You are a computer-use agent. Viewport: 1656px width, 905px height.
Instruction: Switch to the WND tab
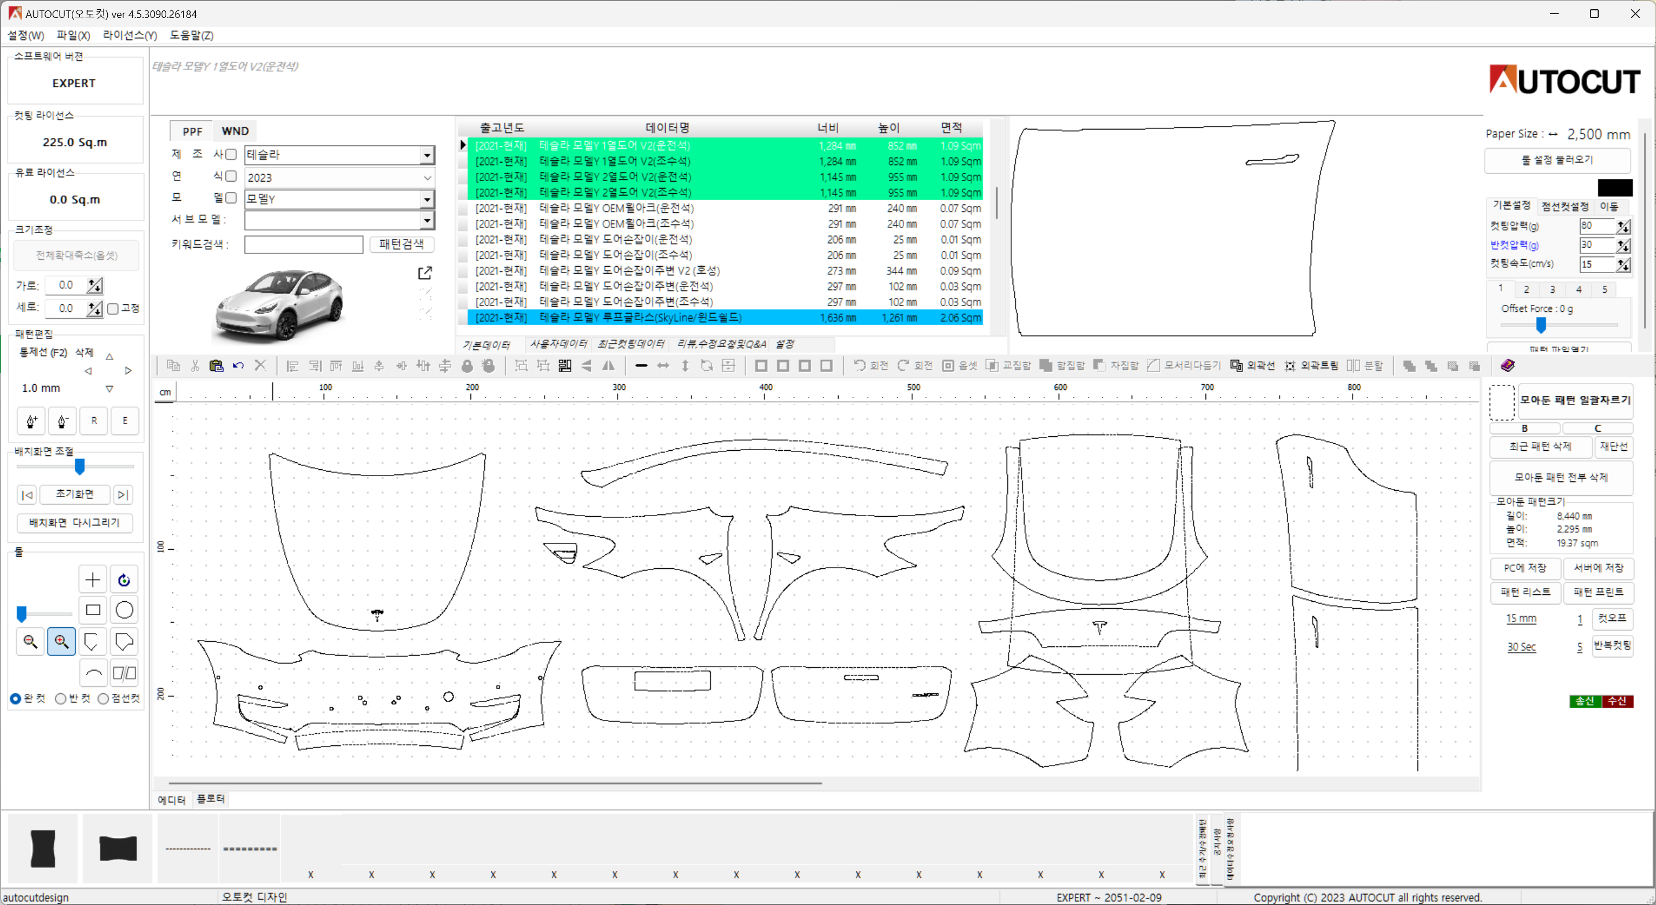tap(235, 131)
